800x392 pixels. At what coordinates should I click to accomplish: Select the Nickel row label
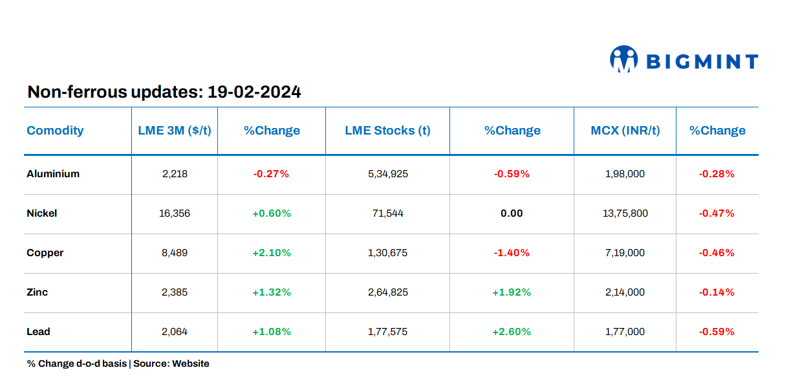42,213
